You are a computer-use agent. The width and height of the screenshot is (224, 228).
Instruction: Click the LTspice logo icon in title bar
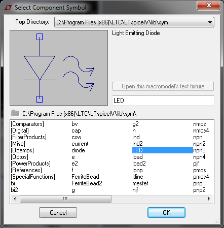coord(8,8)
